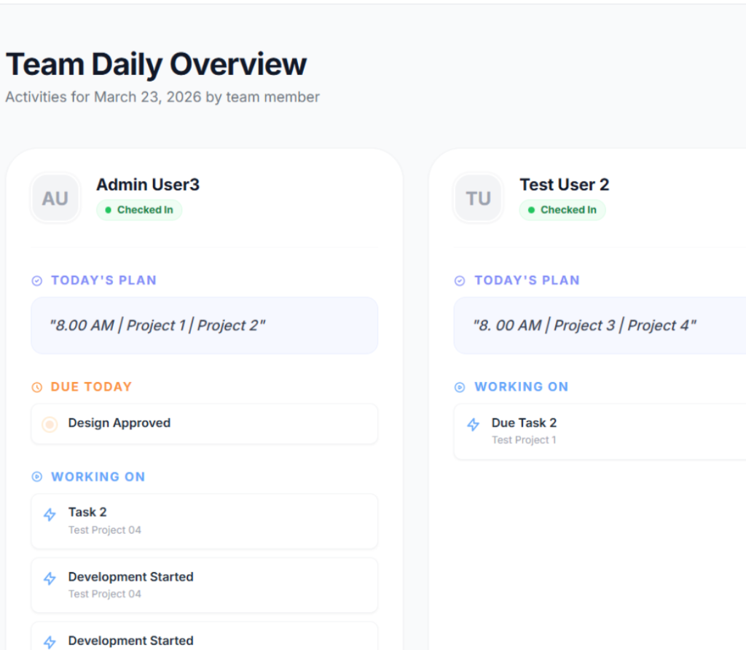The image size is (746, 650).
Task: Click the lightning icon on the Task 2 card
Action: (50, 515)
